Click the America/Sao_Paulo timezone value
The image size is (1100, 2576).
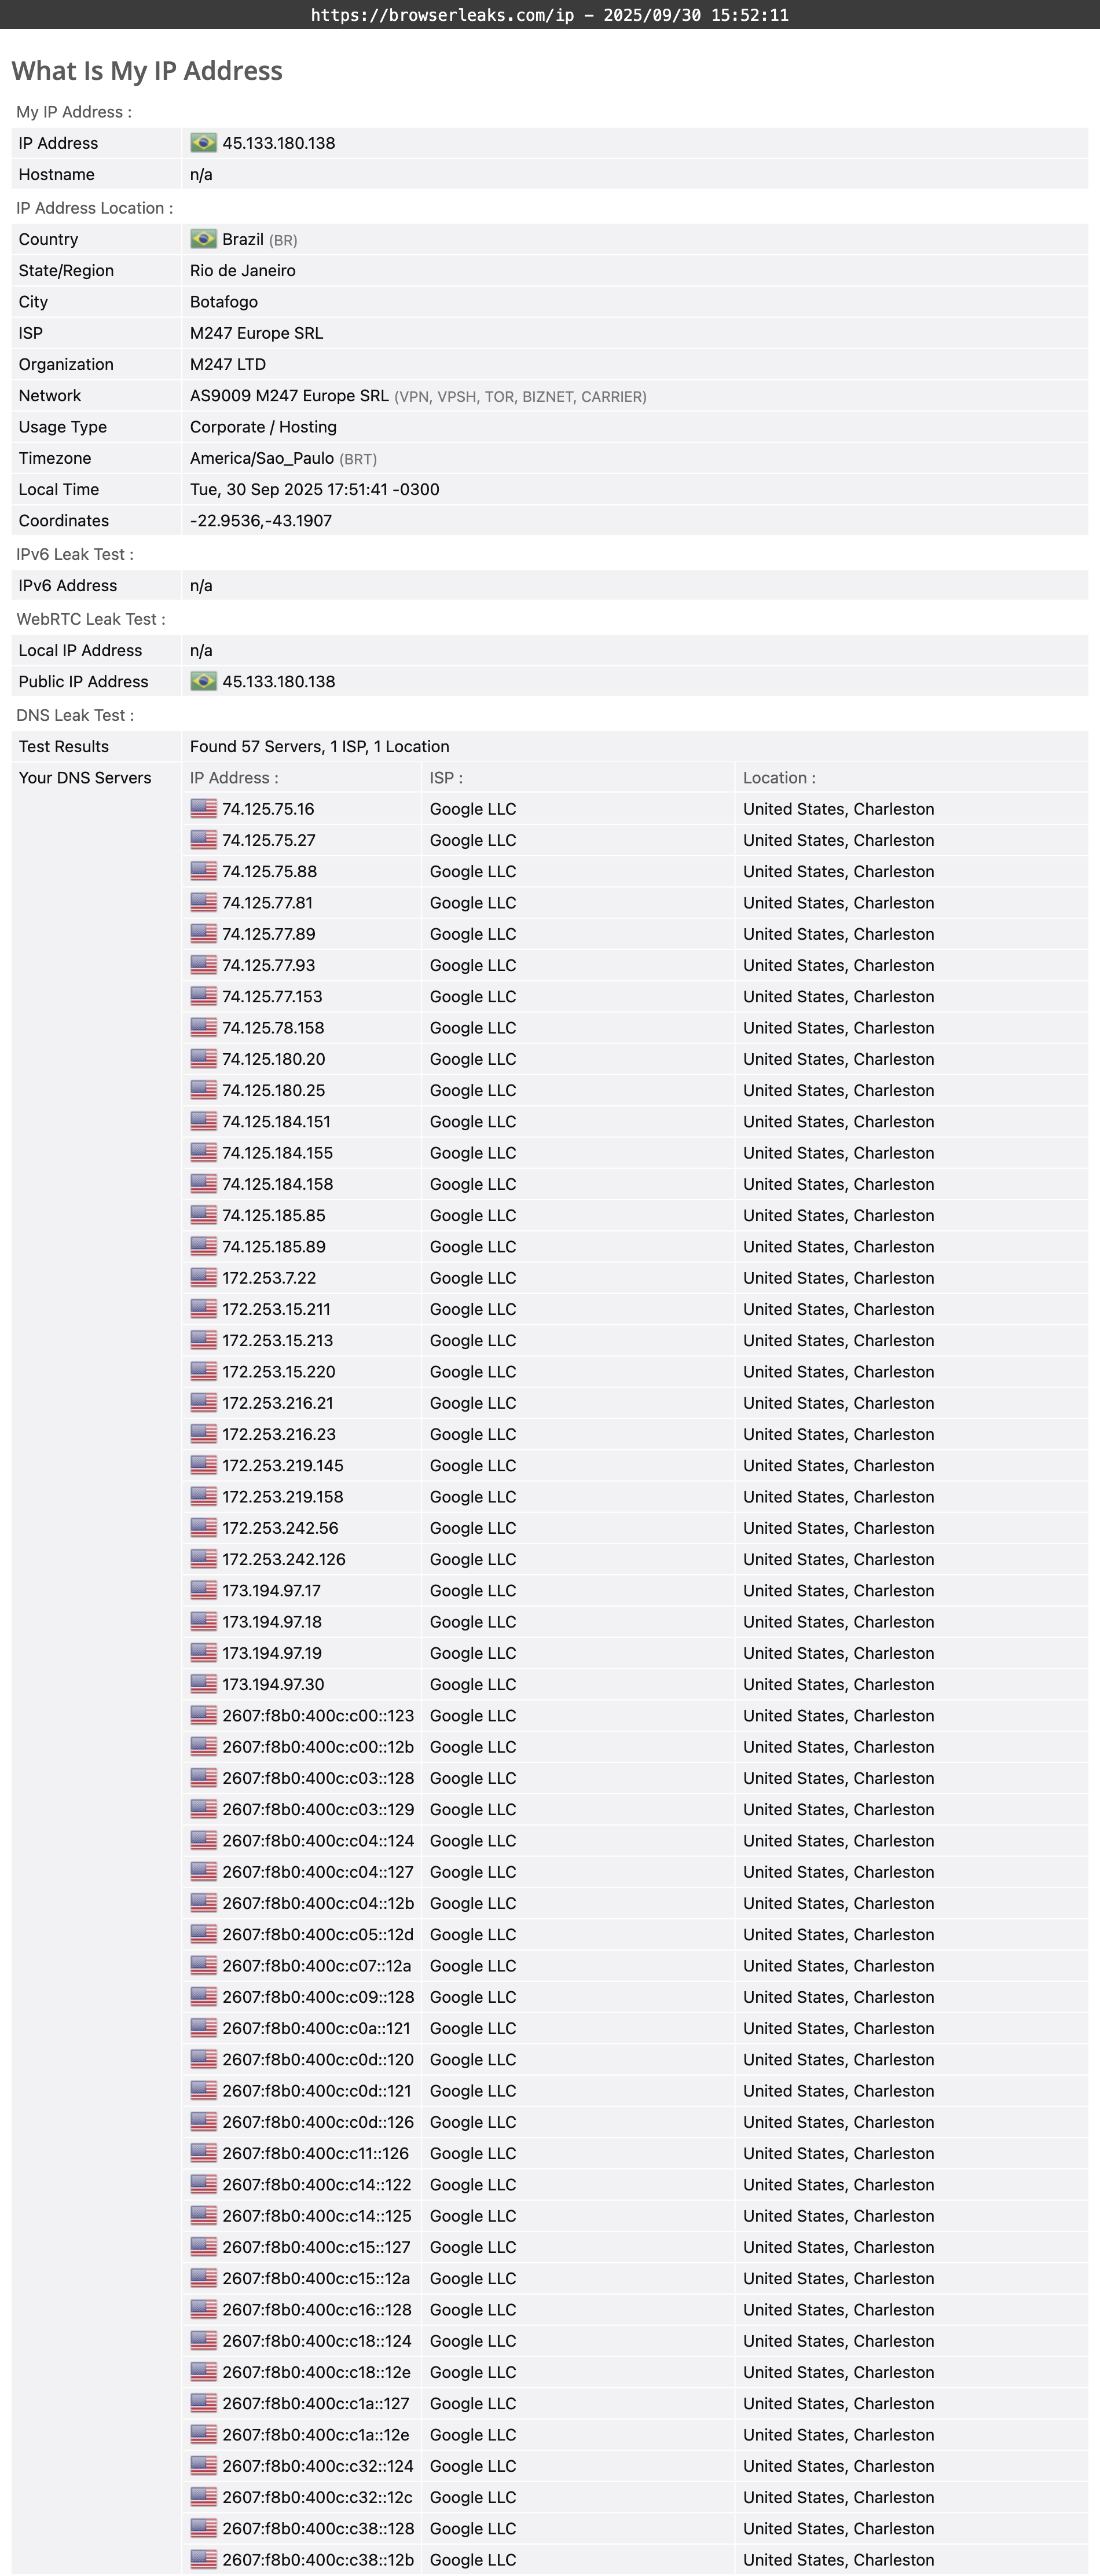coord(261,458)
